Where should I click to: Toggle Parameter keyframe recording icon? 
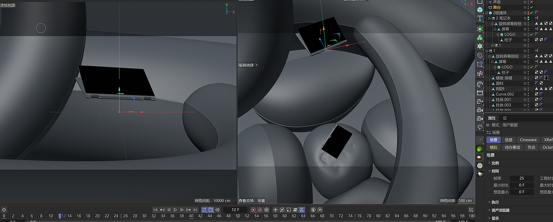[x=295, y=210]
